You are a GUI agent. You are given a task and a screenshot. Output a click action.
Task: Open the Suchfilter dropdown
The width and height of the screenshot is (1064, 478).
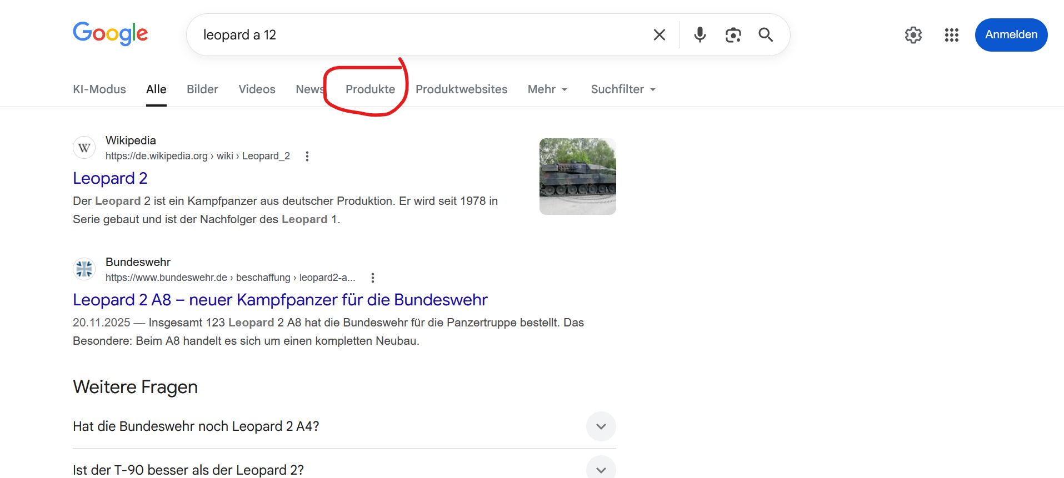pos(623,89)
